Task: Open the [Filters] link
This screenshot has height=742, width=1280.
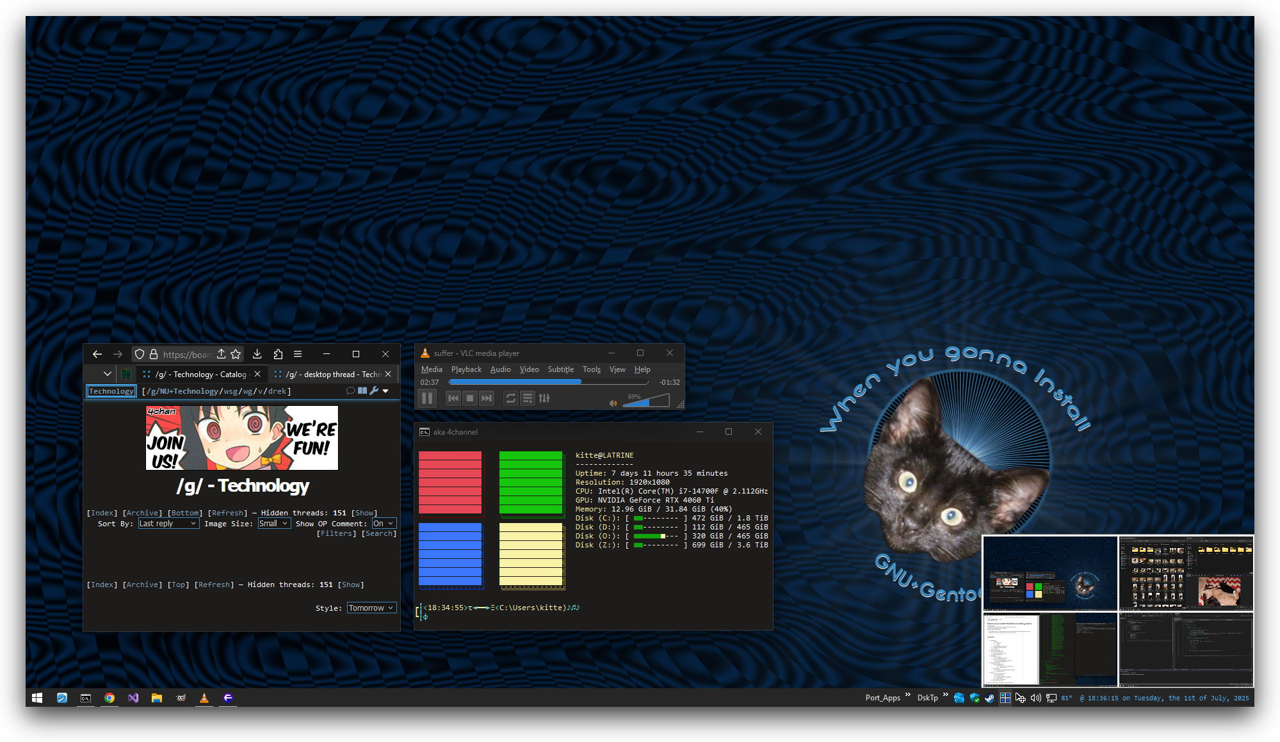Action: [337, 533]
